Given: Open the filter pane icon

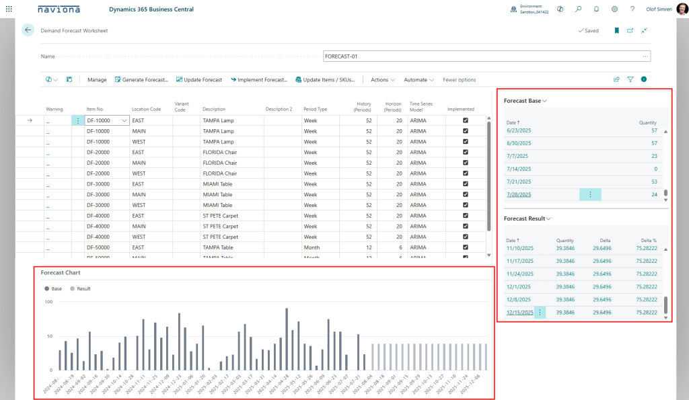Looking at the screenshot, I should click(x=630, y=79).
